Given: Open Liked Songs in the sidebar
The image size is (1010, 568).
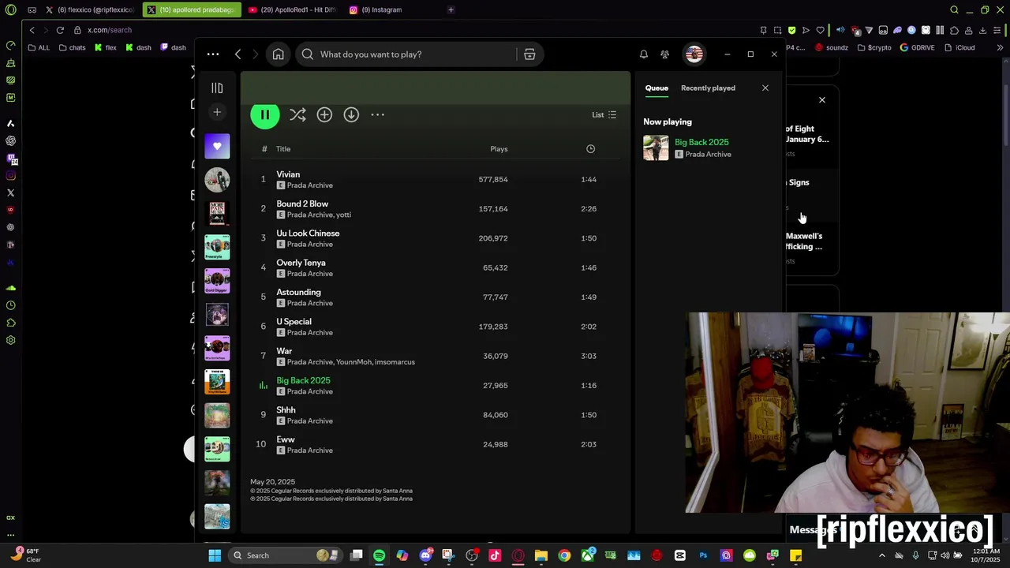Looking at the screenshot, I should [217, 146].
